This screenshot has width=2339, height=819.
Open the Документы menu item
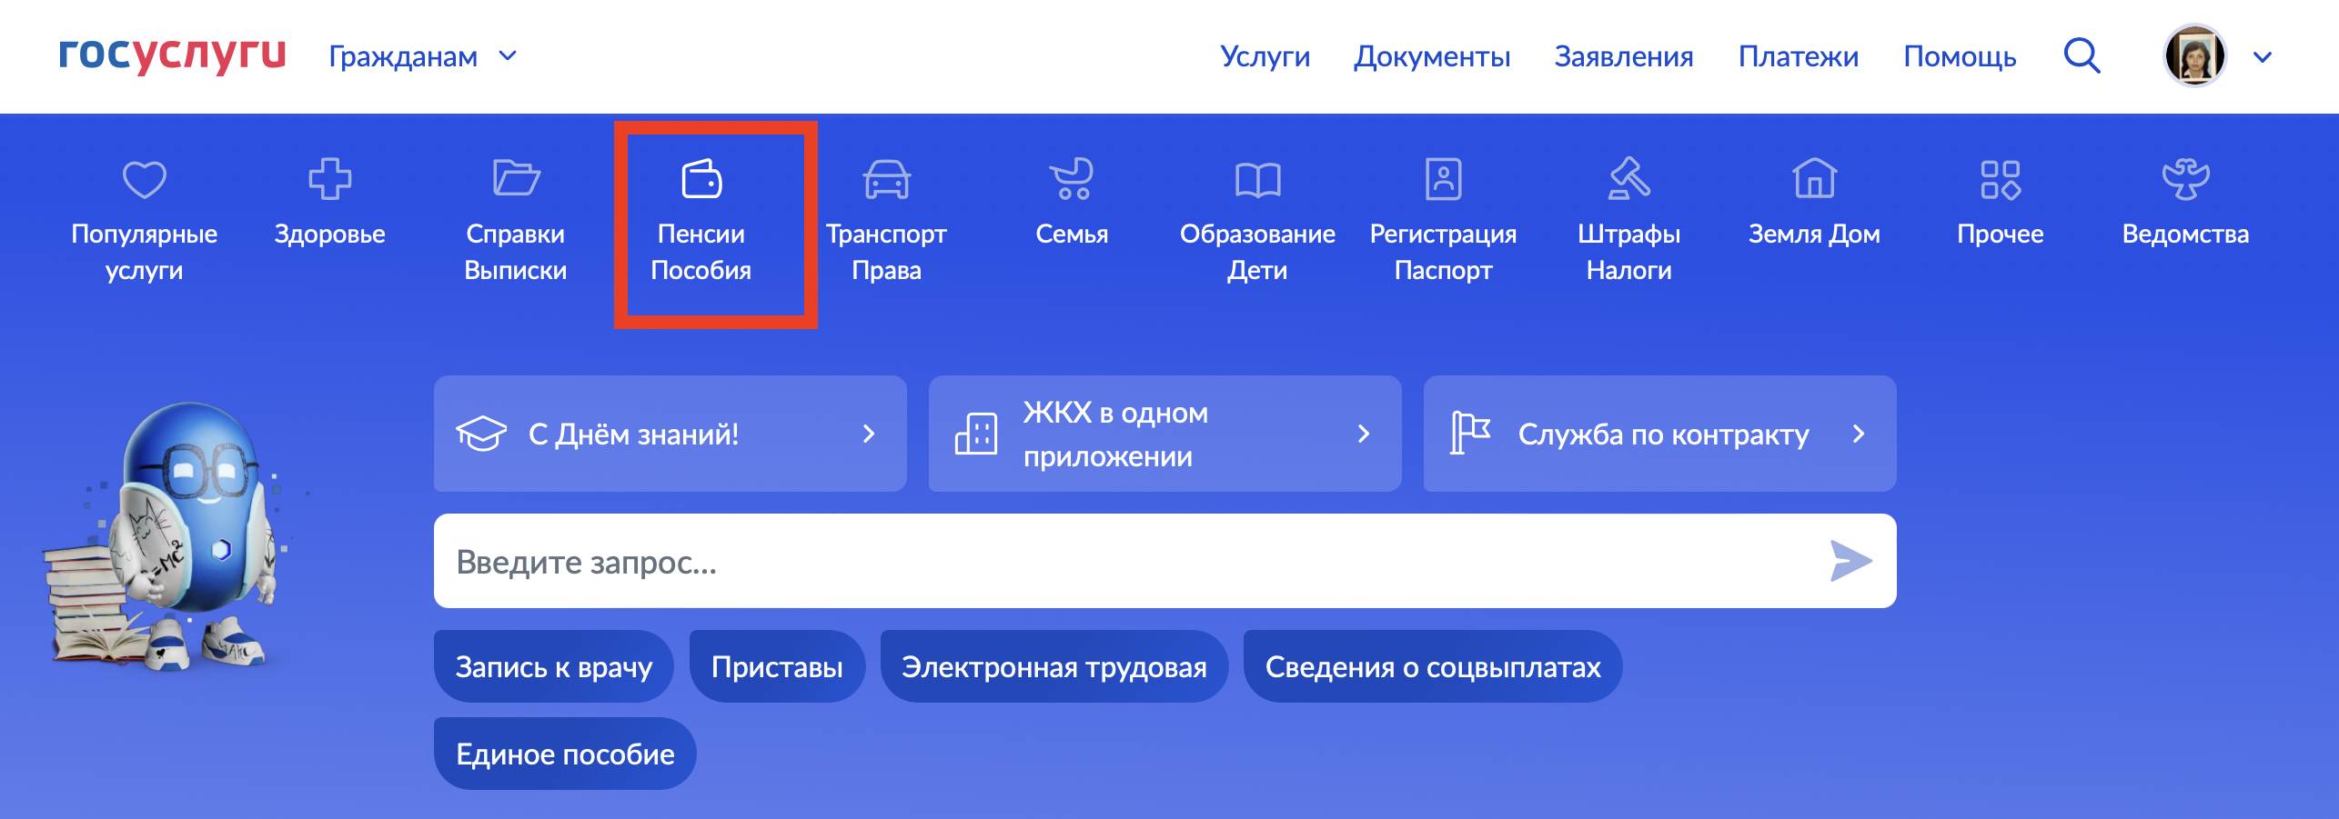(x=1432, y=56)
